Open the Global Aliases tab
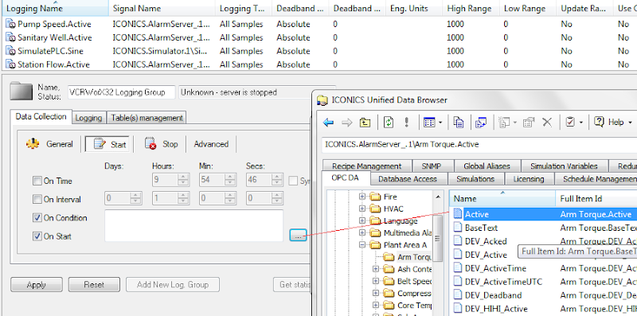This screenshot has height=316, width=637. pos(487,166)
